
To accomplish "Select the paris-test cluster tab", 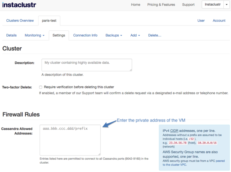I will [x=49, y=21].
